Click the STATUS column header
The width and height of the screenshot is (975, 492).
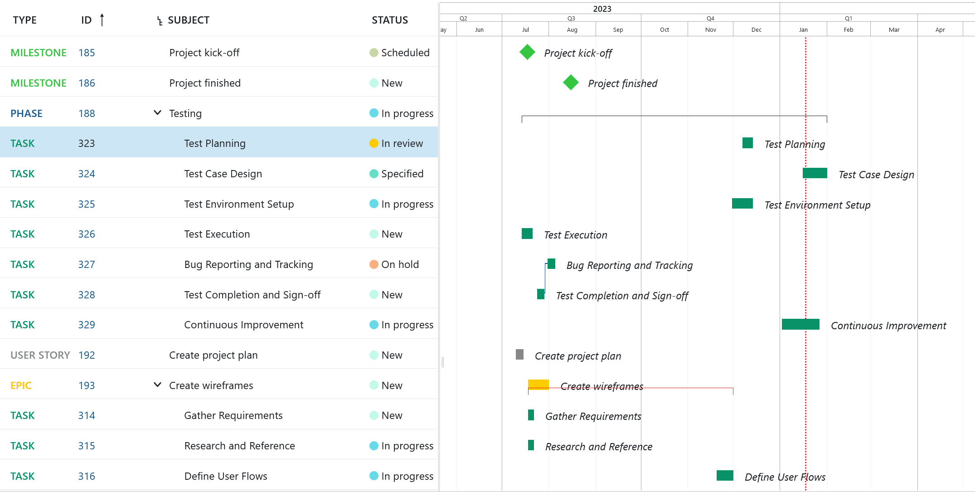(389, 20)
